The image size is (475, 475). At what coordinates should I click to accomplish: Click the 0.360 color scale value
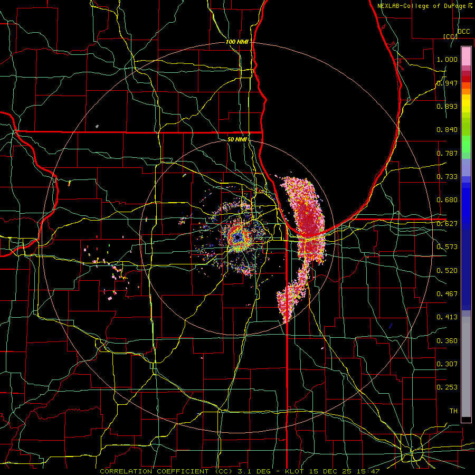tap(447, 341)
